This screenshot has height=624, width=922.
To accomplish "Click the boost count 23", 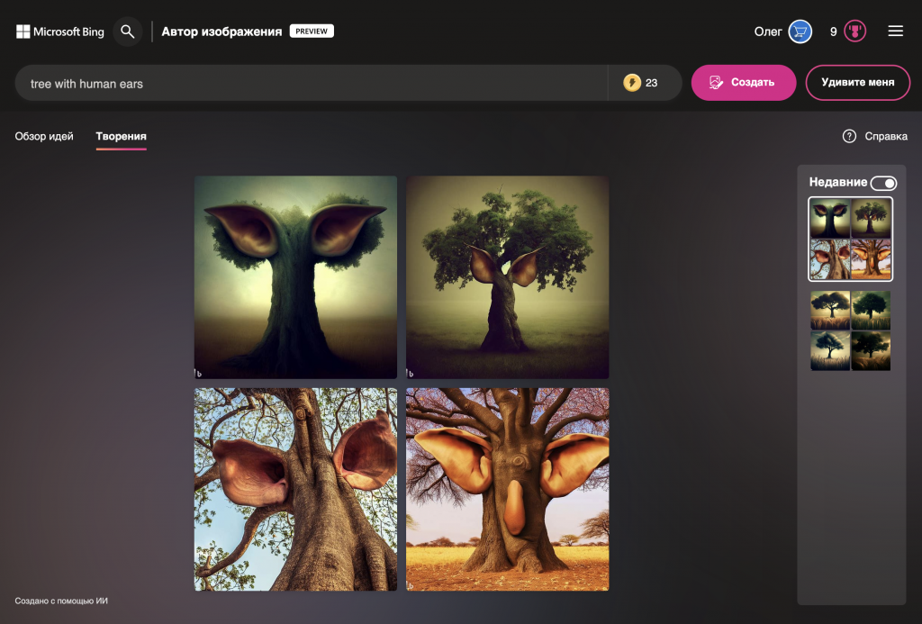I will point(652,83).
